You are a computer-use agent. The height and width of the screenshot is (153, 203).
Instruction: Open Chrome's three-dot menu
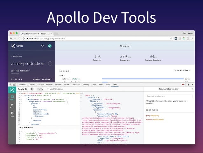point(192,38)
